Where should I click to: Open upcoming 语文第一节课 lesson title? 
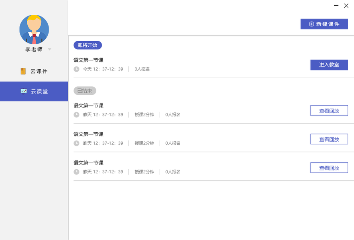(x=88, y=60)
